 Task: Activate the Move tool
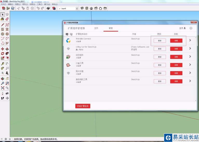tap(3, 49)
